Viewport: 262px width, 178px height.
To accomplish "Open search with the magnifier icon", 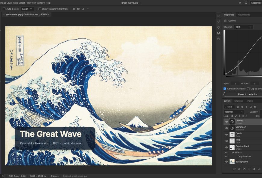I will click(x=246, y=3).
